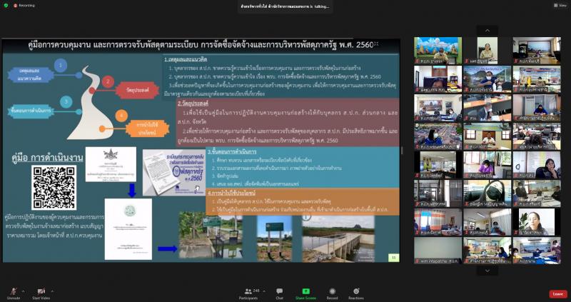Open the Reactions menu
This screenshot has height=302, width=571.
(356, 293)
